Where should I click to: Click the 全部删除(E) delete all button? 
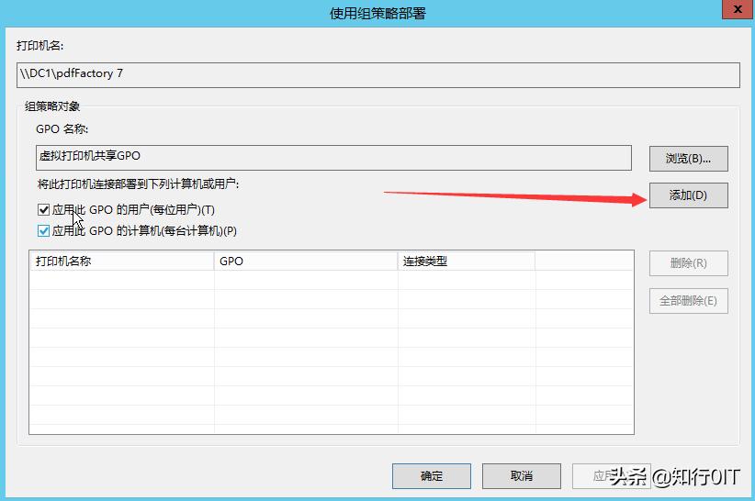point(689,301)
